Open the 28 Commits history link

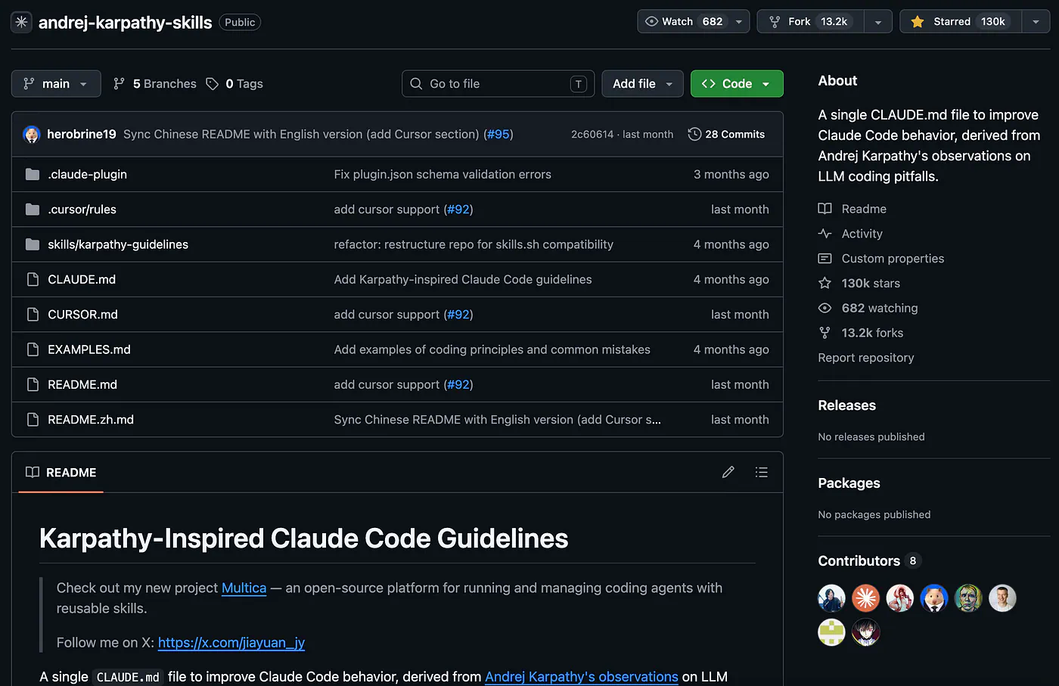point(726,134)
